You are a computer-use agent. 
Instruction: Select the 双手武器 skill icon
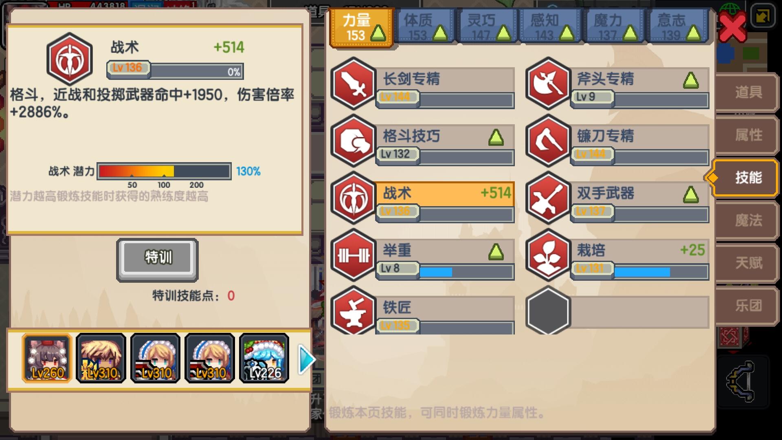[548, 198]
